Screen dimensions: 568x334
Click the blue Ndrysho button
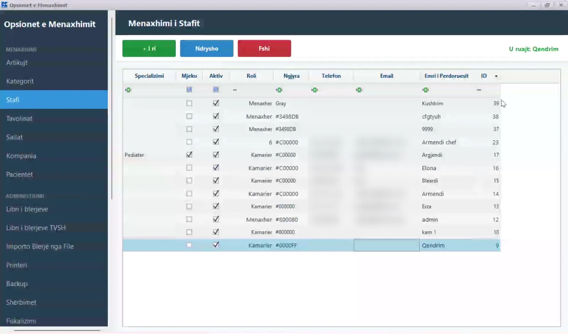[x=207, y=48]
